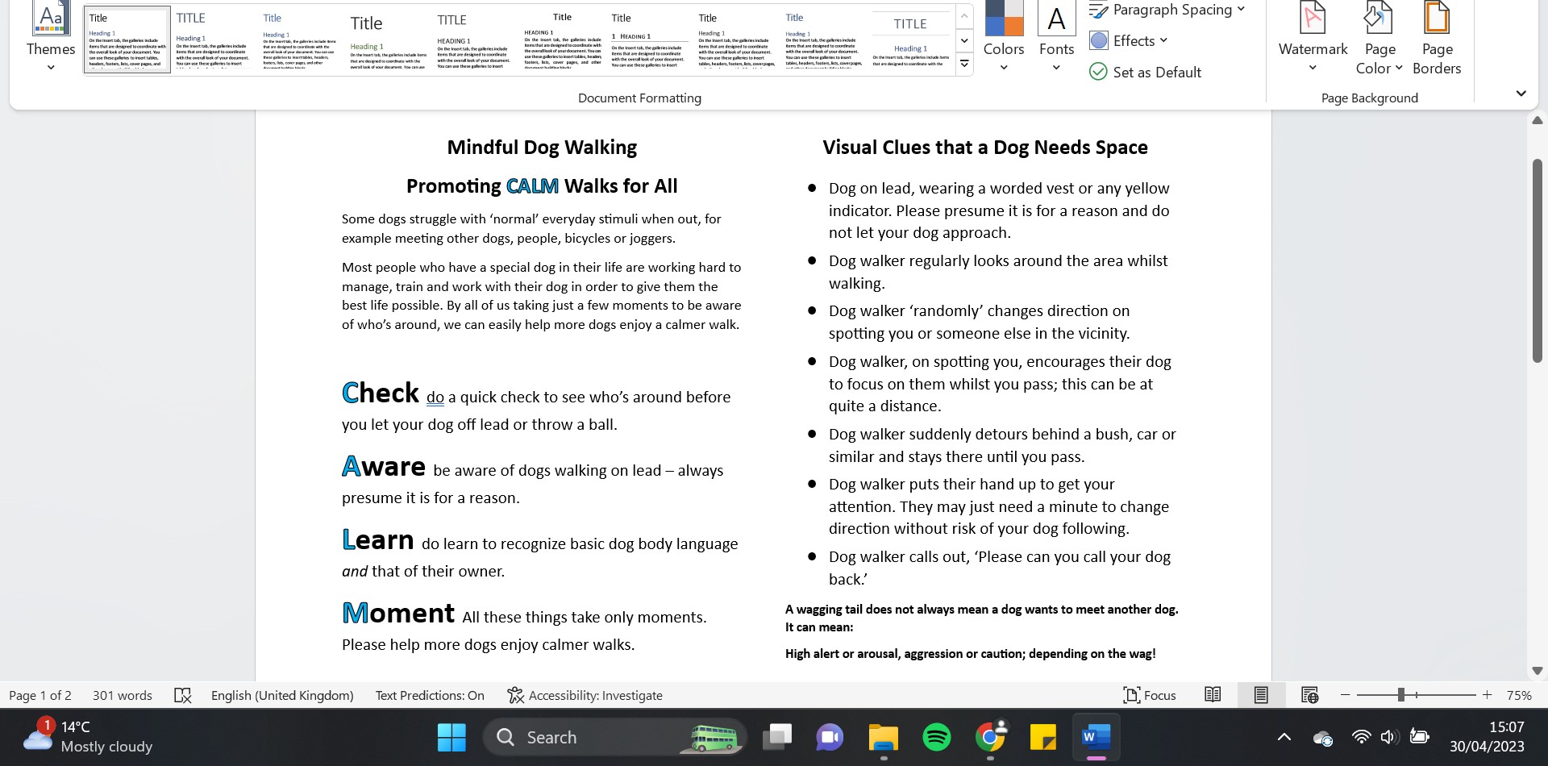Open the Page Color menu
Viewport: 1548px width, 766px height.
[1379, 38]
